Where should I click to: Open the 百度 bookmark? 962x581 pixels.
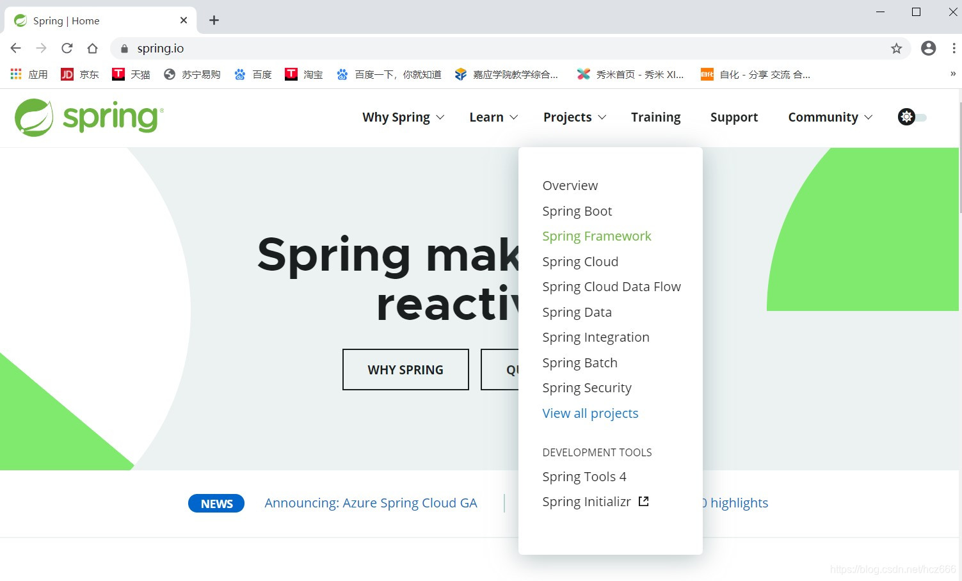253,74
